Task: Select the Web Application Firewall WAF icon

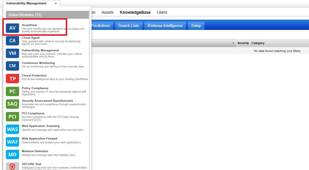Action: (12, 142)
